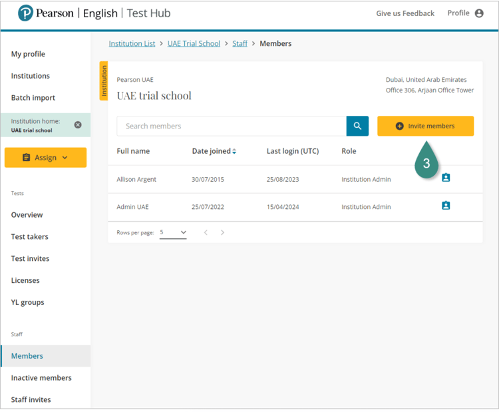Expand the Assign dropdown button
Image resolution: width=499 pixels, height=412 pixels.
pos(45,158)
